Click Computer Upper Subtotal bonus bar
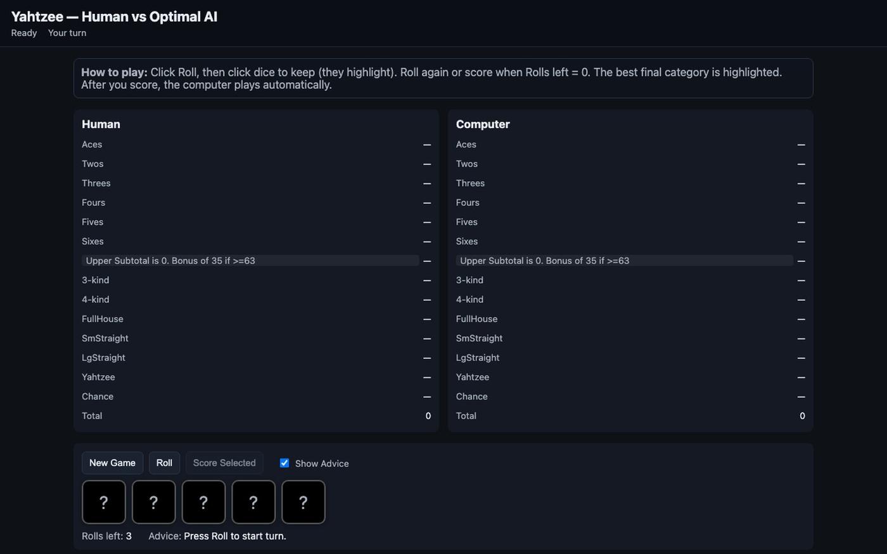887x554 pixels. [x=625, y=261]
